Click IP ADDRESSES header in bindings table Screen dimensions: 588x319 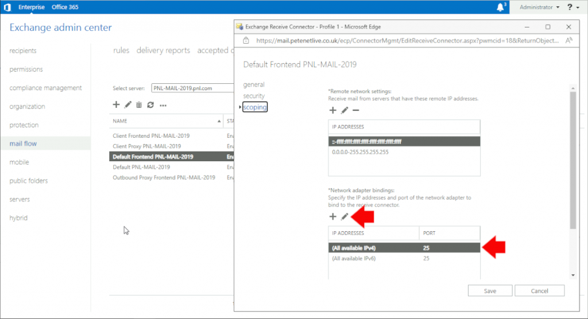pos(373,233)
